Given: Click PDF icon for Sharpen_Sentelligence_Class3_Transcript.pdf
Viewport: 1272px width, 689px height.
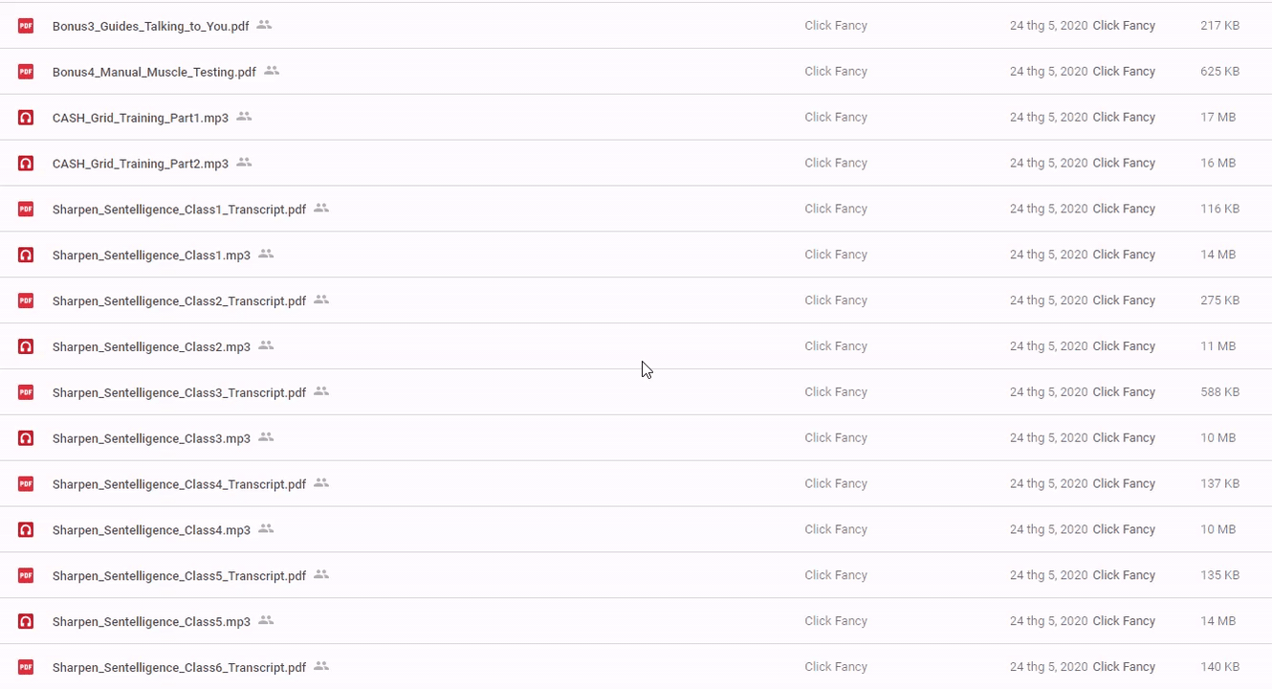Looking at the screenshot, I should tap(26, 392).
